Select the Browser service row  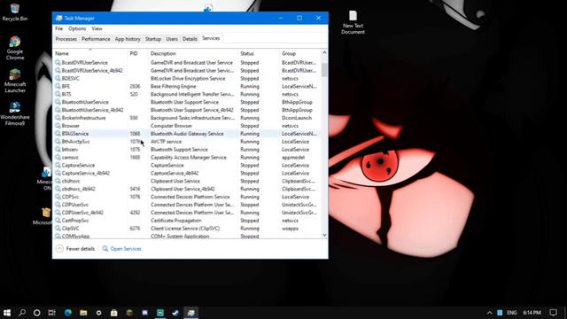(187, 126)
